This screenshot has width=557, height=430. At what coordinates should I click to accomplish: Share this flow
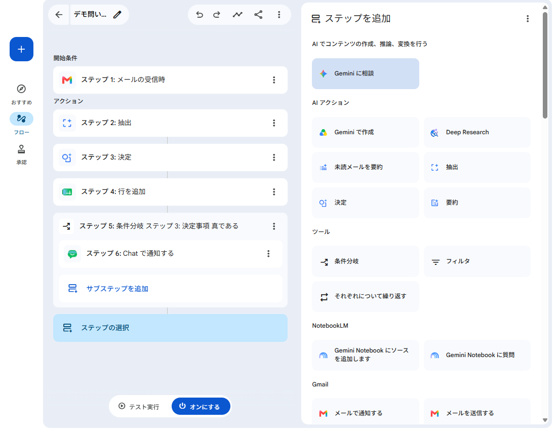258,15
